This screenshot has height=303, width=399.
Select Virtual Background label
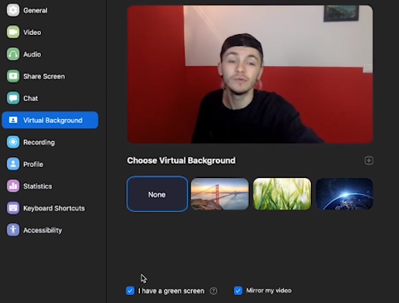coord(53,120)
